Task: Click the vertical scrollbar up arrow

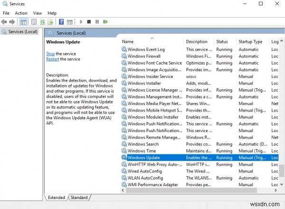Action: coord(282,41)
